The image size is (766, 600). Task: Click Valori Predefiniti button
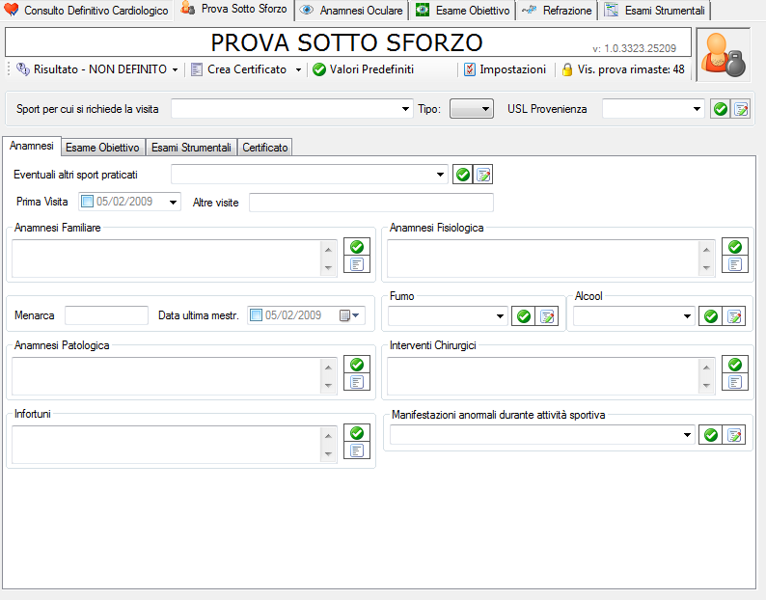(363, 69)
